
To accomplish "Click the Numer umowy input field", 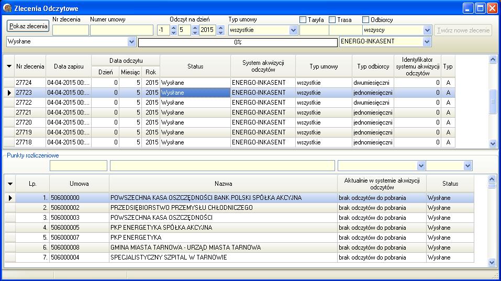I will point(122,30).
